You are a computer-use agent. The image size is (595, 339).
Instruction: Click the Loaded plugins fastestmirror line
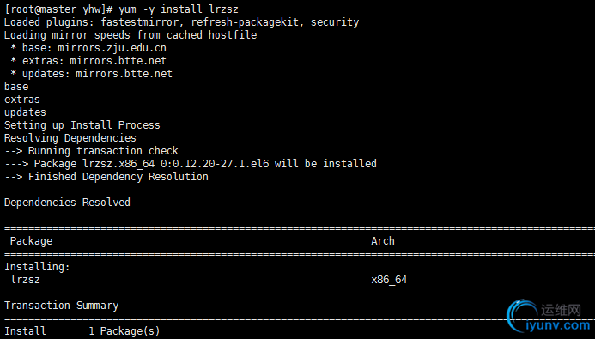[x=181, y=22]
